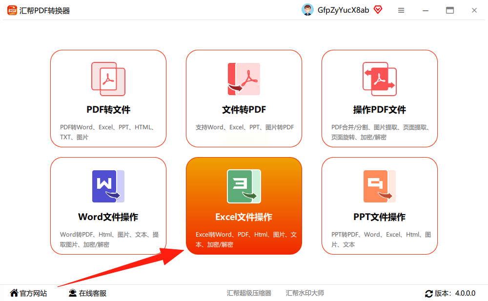Click the description starting with PPT转PDF、Word
Screen dimensions: 488x301
point(381,240)
